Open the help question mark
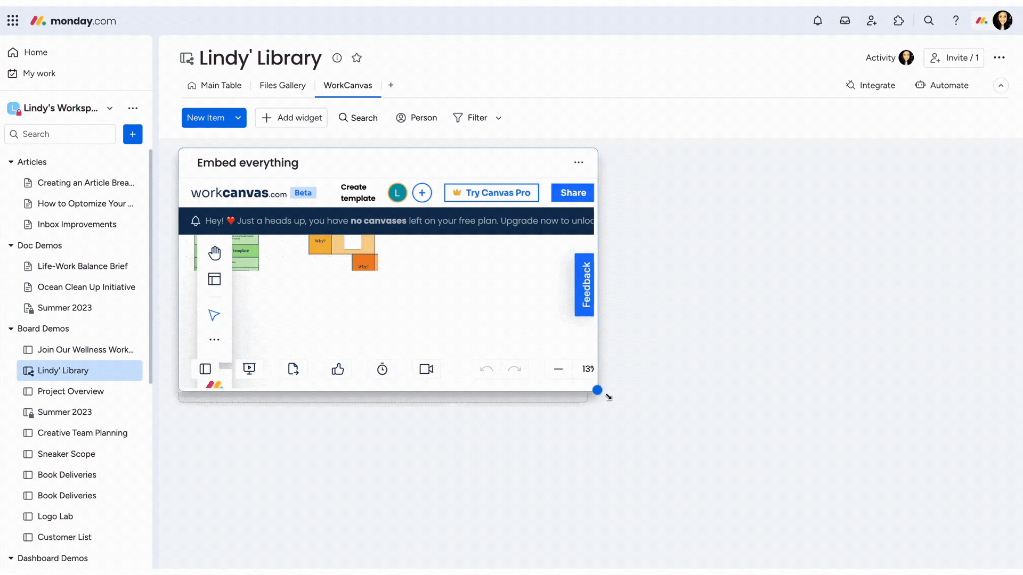 point(956,21)
